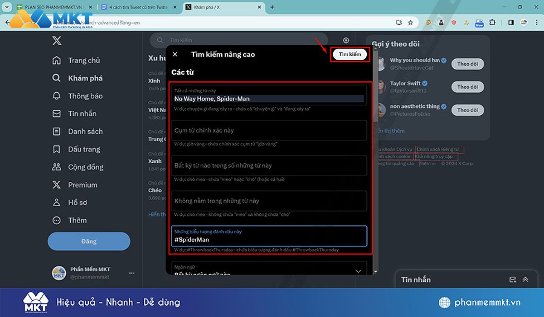The image size is (544, 317).
Task: Open the Extensions puzzle icon
Action: pos(492,22)
